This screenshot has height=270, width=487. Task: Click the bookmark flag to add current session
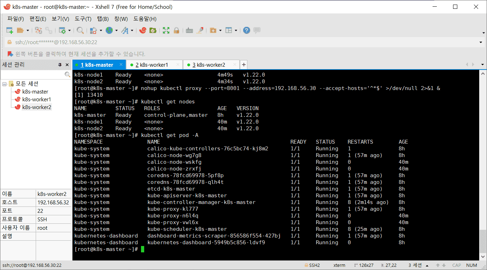click(10, 54)
